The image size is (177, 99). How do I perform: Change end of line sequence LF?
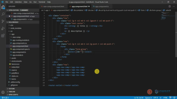pos(160,98)
